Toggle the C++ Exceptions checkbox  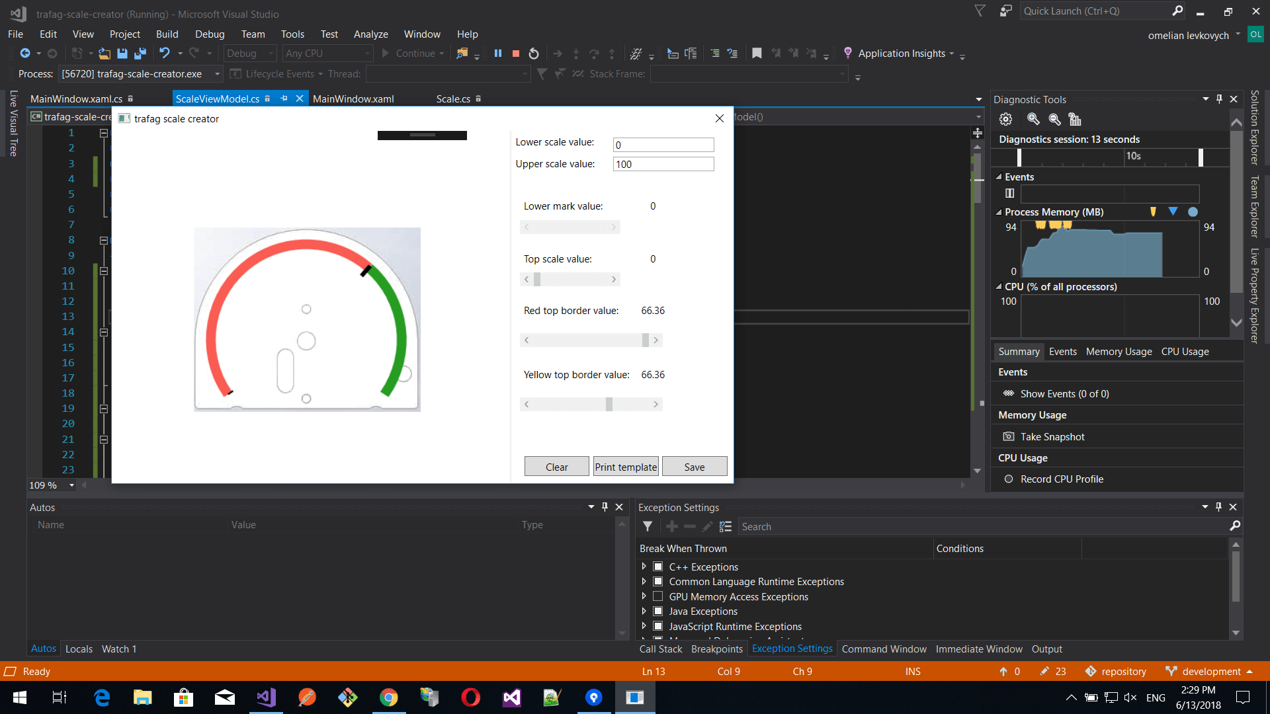click(x=658, y=567)
